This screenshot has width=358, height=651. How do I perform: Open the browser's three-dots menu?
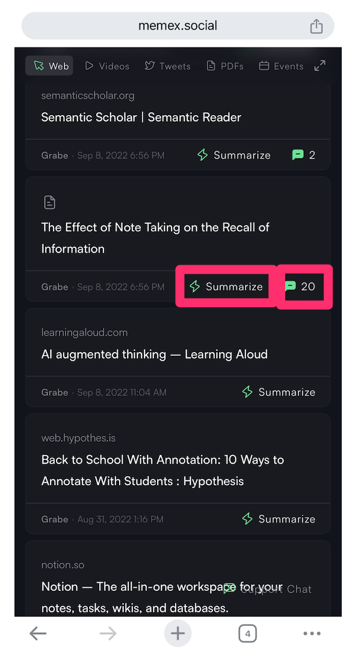(x=312, y=634)
